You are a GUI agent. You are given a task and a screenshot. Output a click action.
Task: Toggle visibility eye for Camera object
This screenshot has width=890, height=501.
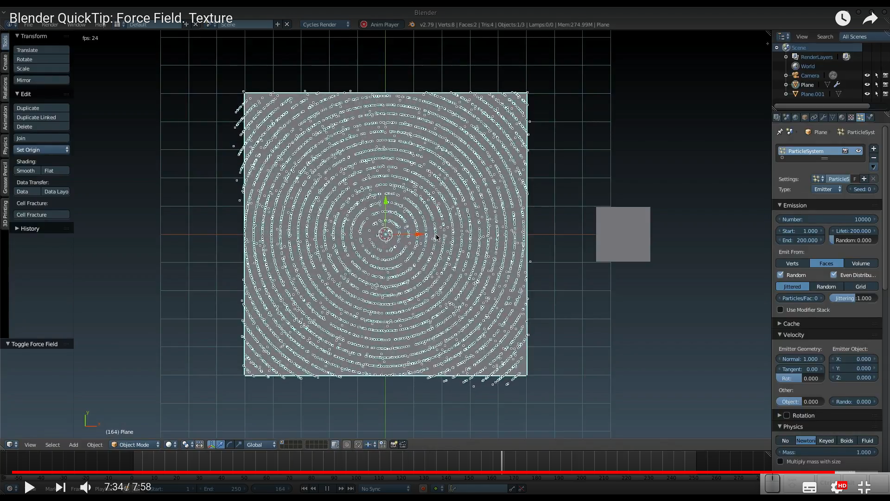pyautogui.click(x=867, y=75)
